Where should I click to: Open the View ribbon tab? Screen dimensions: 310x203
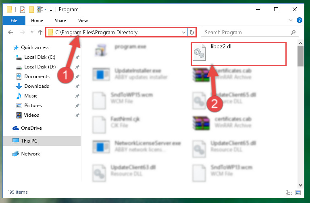click(x=83, y=21)
